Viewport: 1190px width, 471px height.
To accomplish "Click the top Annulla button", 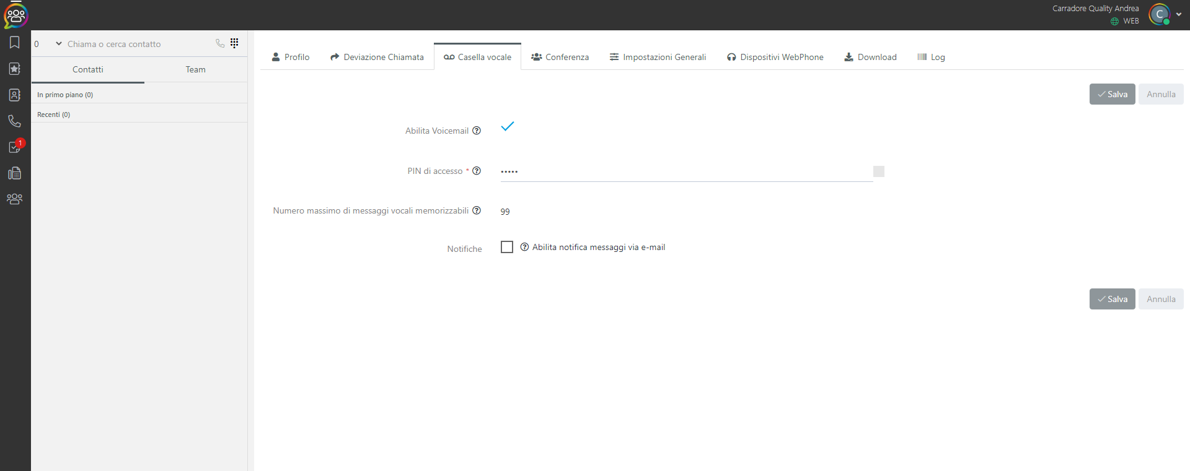I will point(1161,94).
